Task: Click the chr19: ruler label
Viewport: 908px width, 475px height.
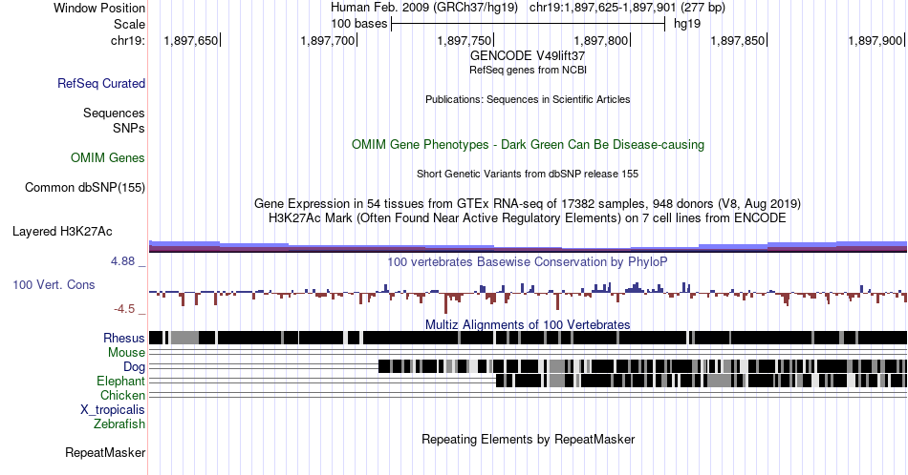Action: 128,40
